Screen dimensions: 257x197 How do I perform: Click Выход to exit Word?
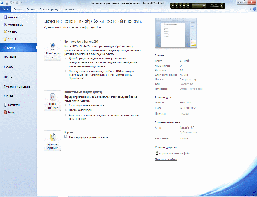[x=9, y=112]
